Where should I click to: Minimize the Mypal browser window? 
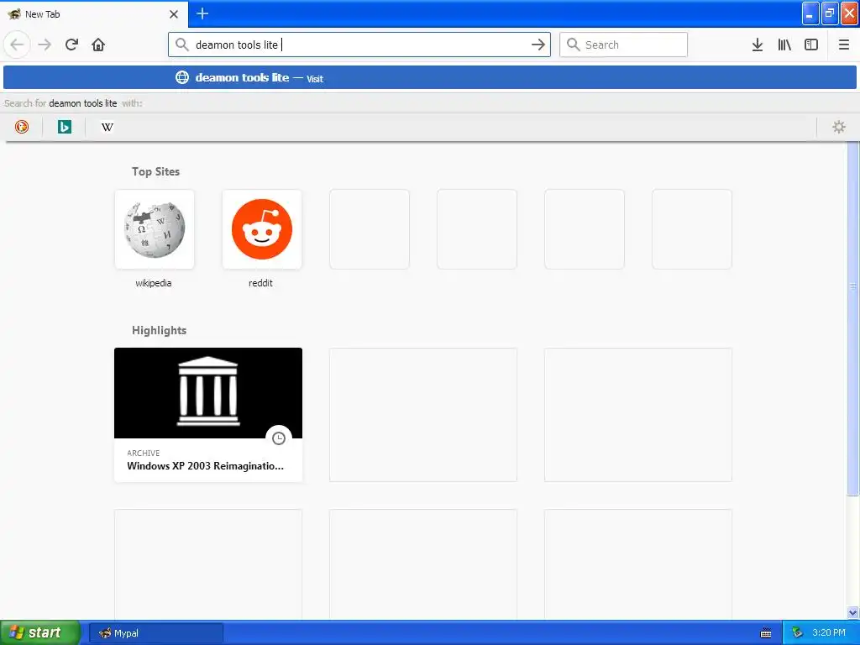coord(810,13)
